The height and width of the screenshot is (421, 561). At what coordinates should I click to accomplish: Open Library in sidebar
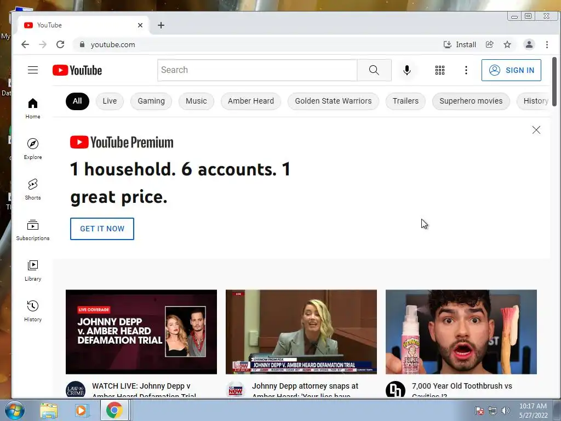32,270
